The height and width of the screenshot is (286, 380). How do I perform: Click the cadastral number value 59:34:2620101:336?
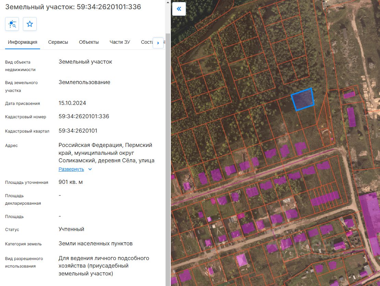coord(84,117)
